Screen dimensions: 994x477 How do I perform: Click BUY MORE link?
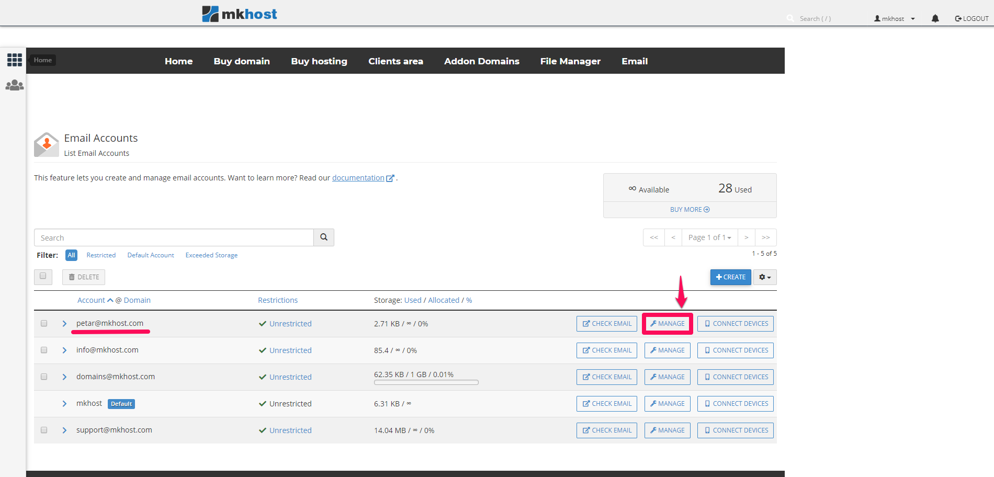click(x=690, y=210)
